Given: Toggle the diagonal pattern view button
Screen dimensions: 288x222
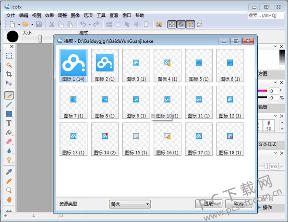Looking at the screenshot, I should [181, 24].
